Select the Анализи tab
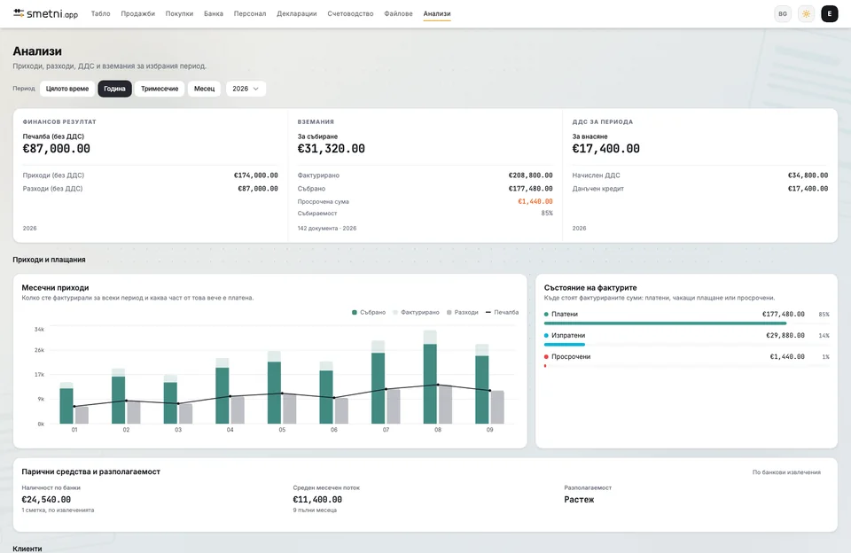 (x=437, y=13)
